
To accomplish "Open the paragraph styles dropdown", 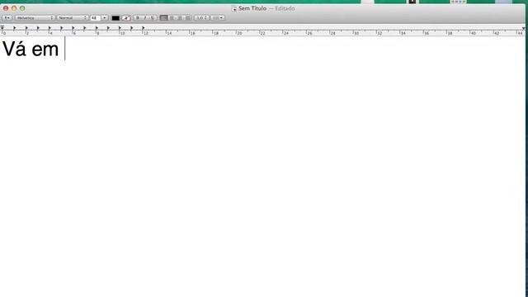I will click(7, 18).
